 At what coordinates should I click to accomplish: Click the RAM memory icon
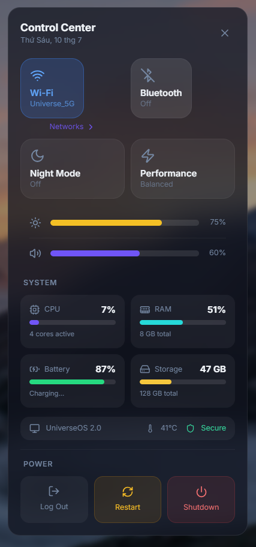tap(144, 309)
